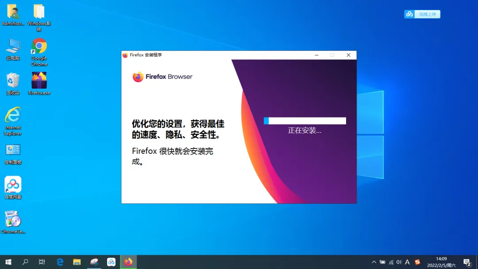Toggle the input language indicator A

[x=408, y=262]
